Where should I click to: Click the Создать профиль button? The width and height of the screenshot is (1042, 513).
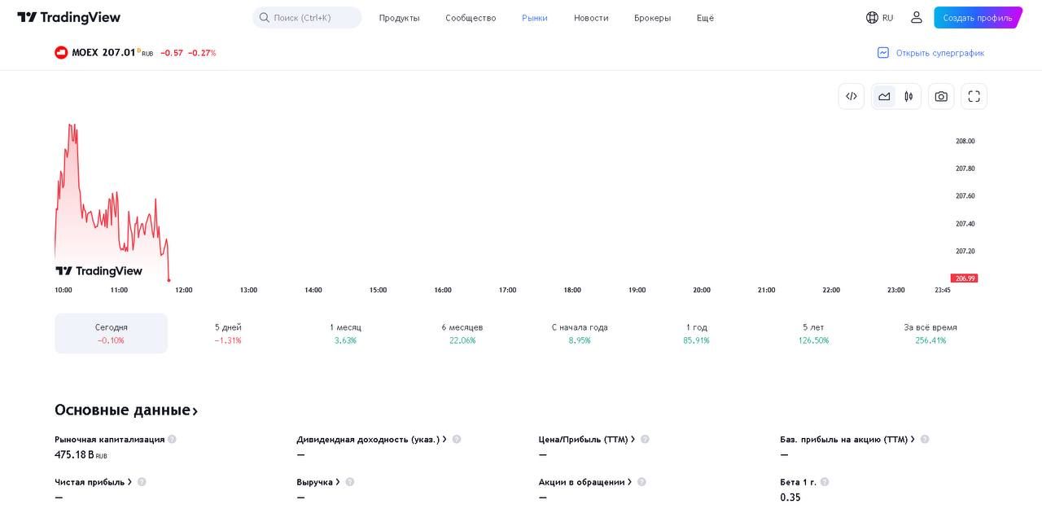click(978, 18)
